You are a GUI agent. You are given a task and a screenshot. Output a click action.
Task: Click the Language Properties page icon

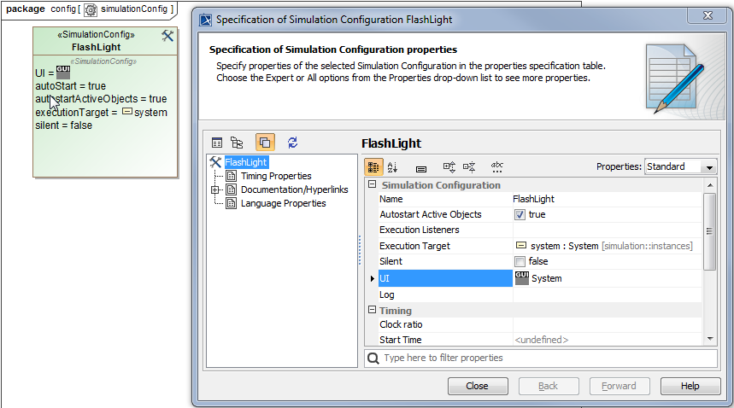[231, 203]
